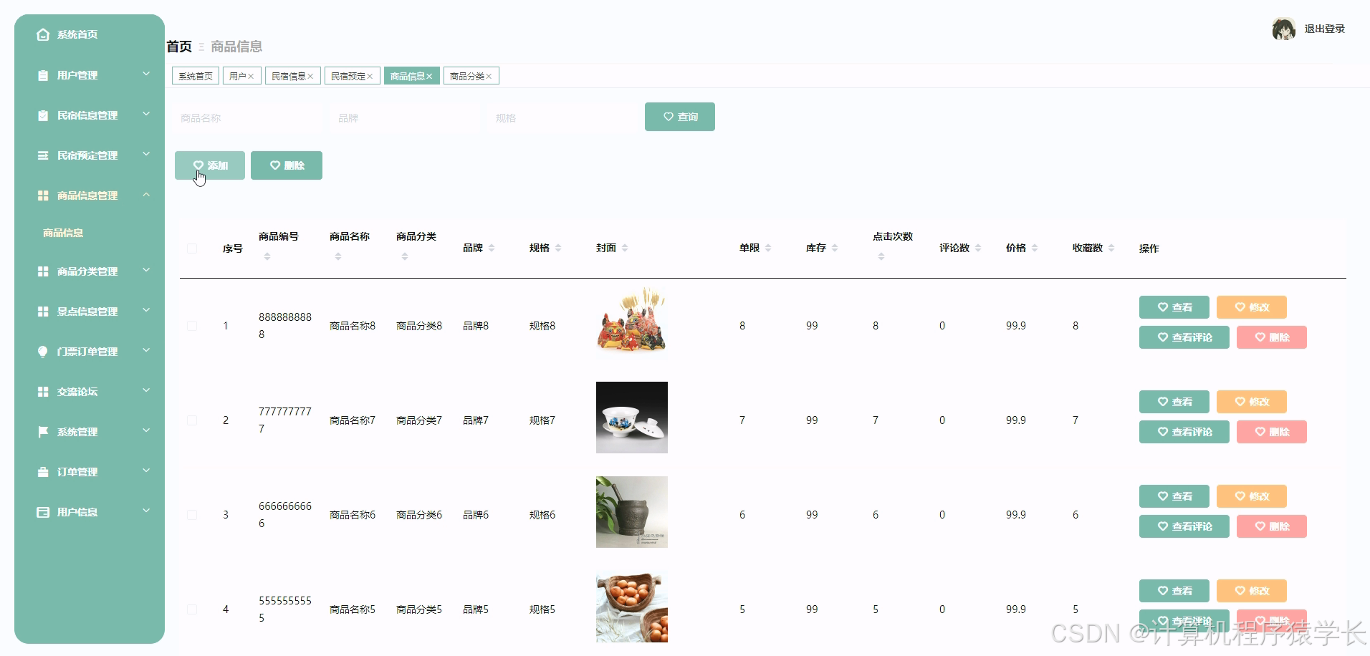Click the flag icon beside 系统管理
Image resolution: width=1370 pixels, height=656 pixels.
43,432
